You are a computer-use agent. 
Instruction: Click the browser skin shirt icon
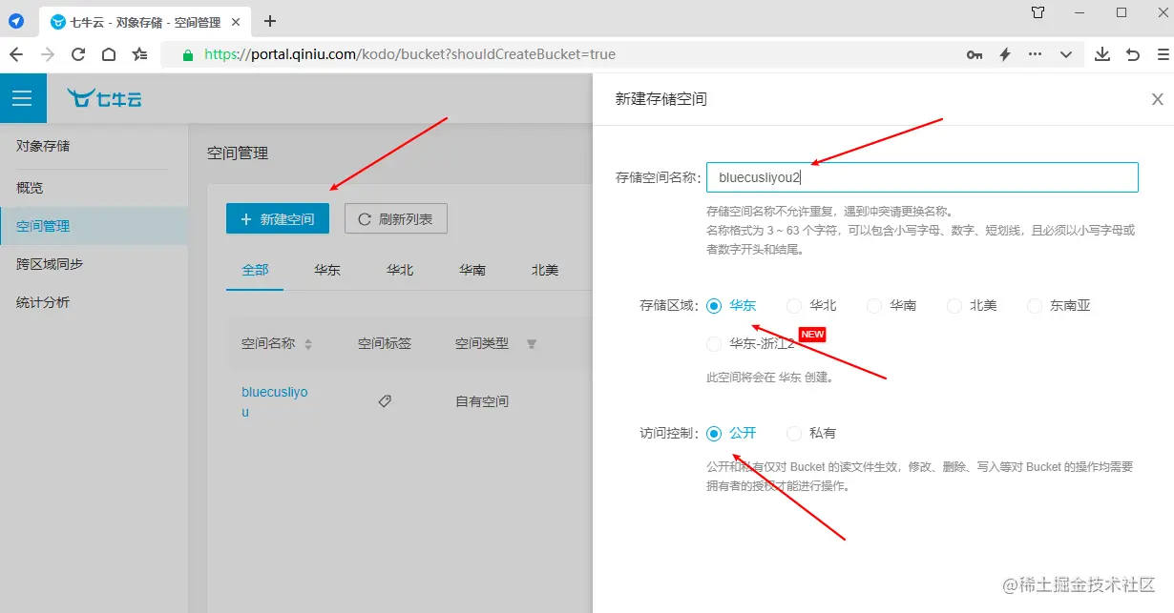[1038, 13]
